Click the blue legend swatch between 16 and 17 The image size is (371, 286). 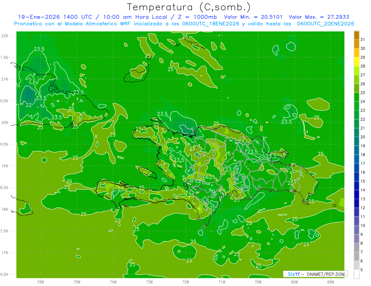[356, 168]
